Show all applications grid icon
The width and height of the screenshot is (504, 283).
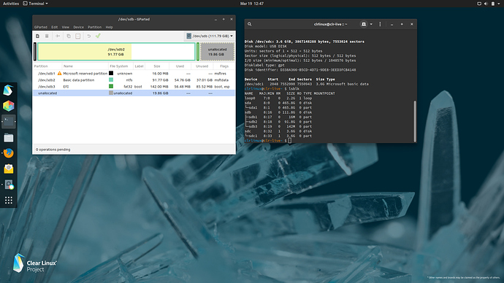tap(8, 201)
